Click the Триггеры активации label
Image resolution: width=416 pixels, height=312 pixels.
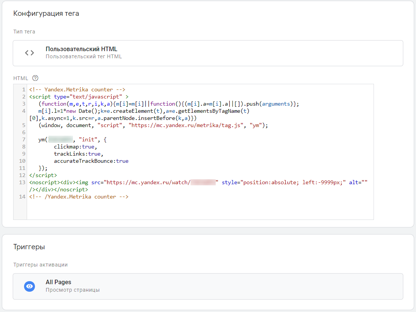pos(40,265)
